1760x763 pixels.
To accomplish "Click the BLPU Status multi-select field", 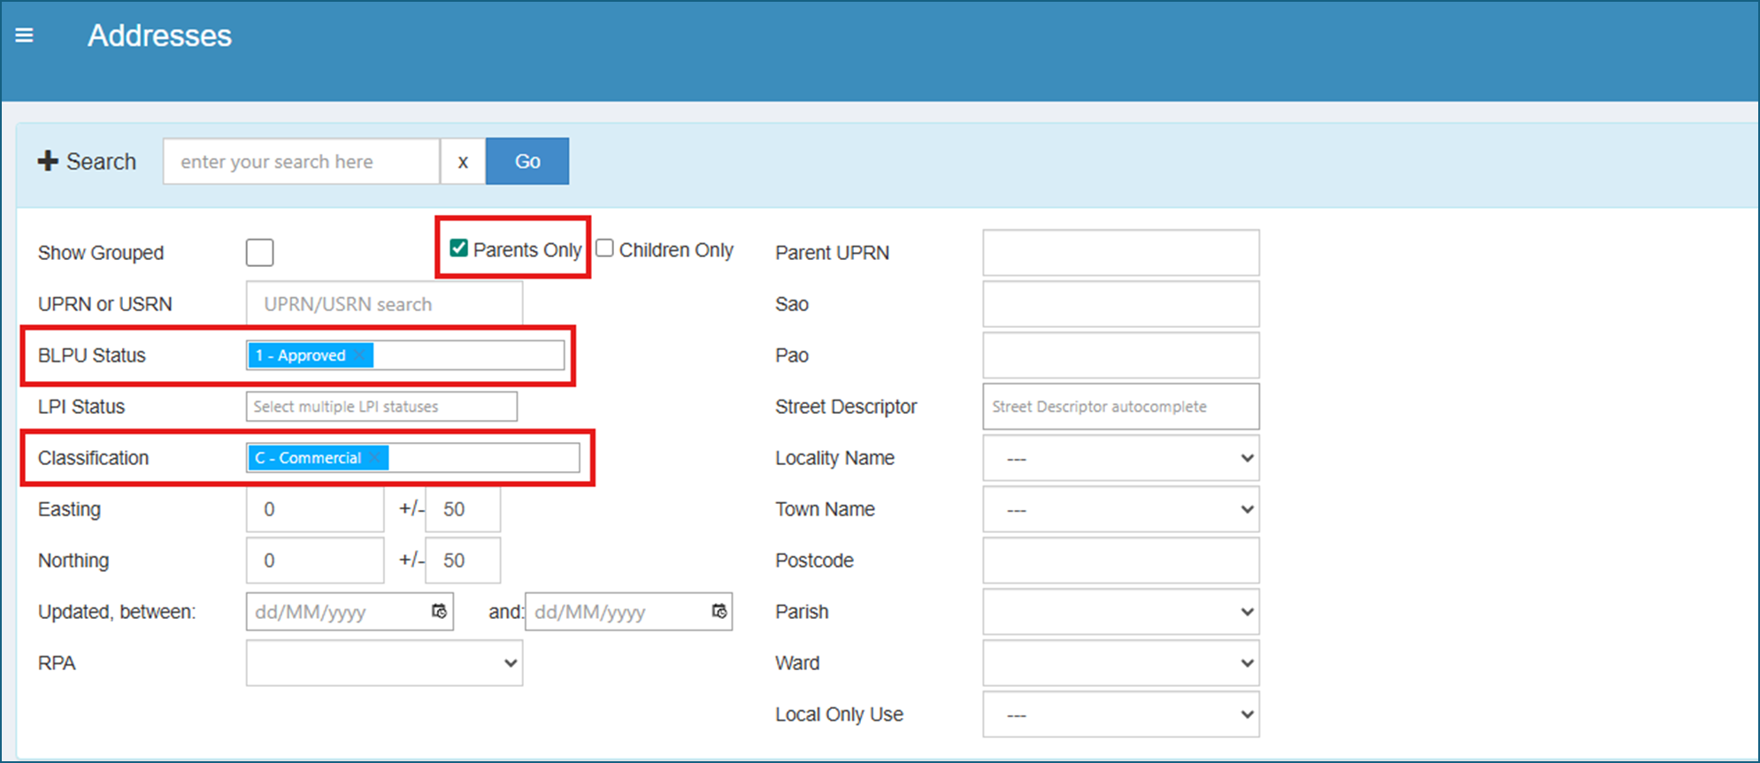I will (405, 355).
